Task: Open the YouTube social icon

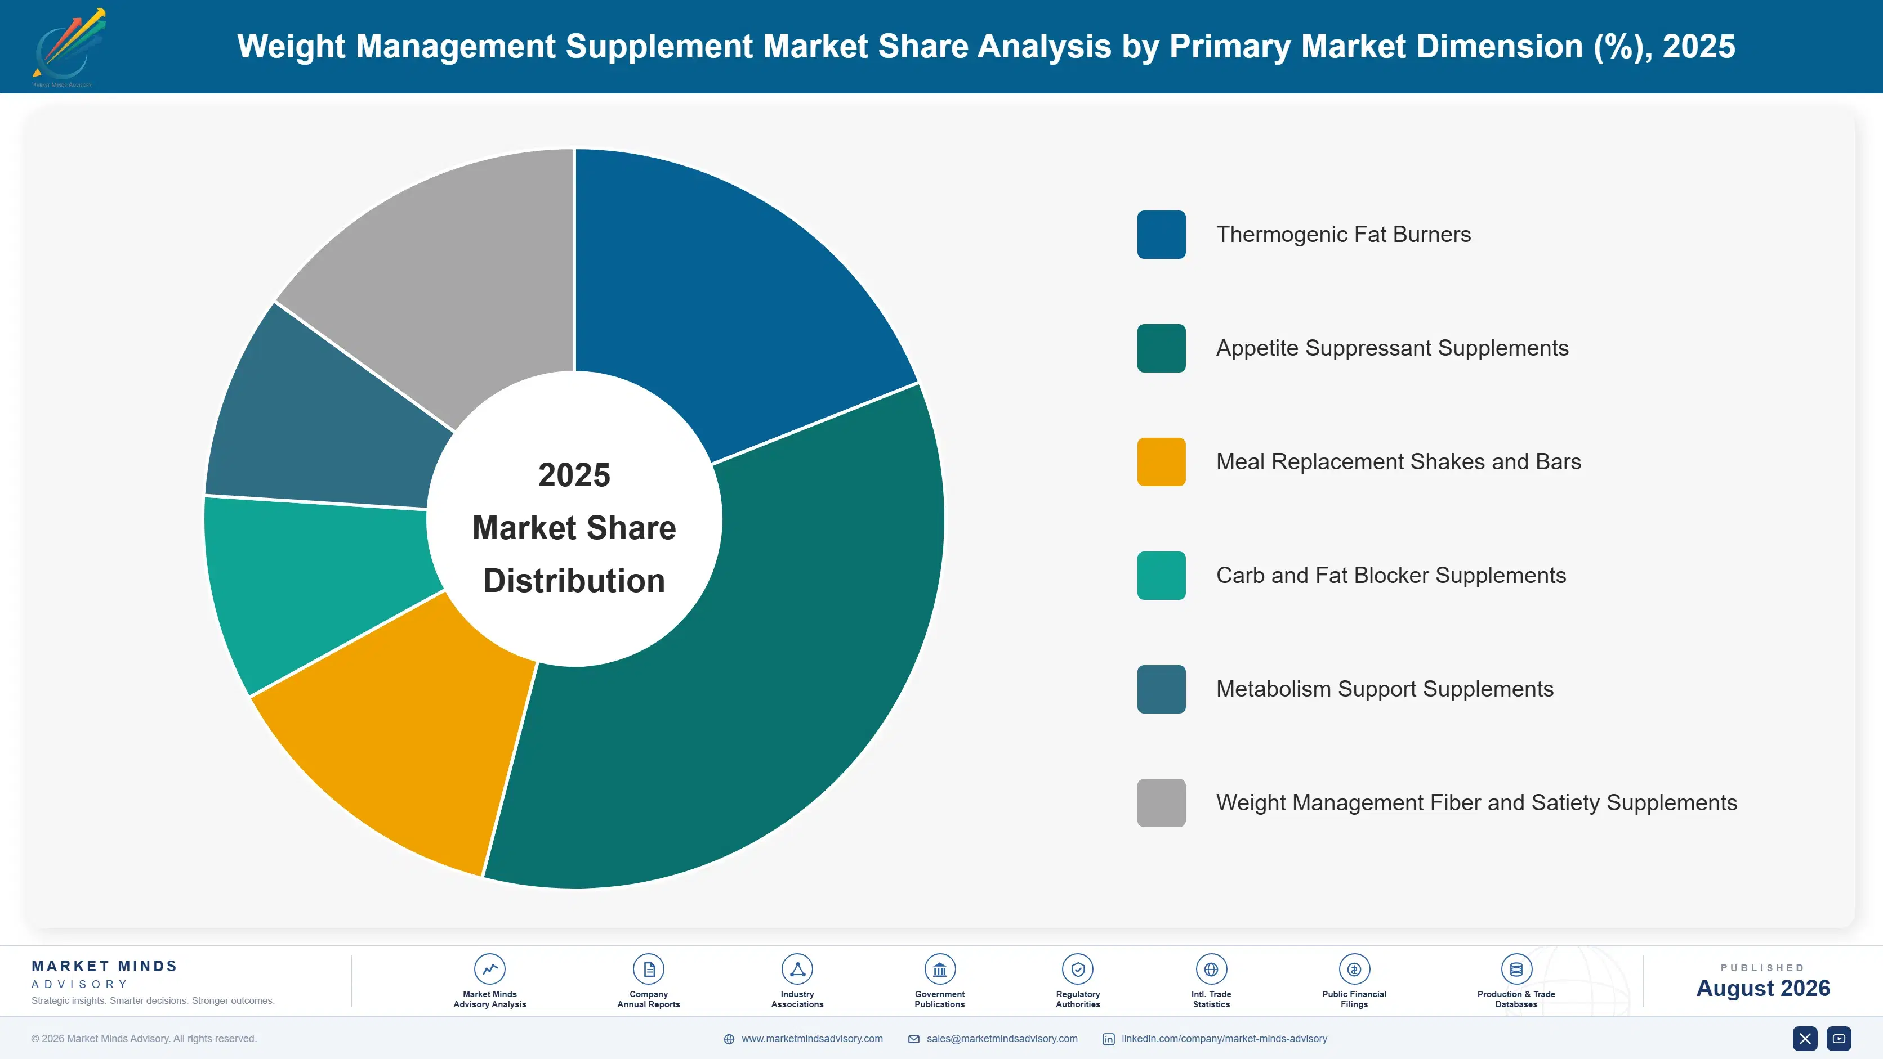Action: coord(1839,1039)
